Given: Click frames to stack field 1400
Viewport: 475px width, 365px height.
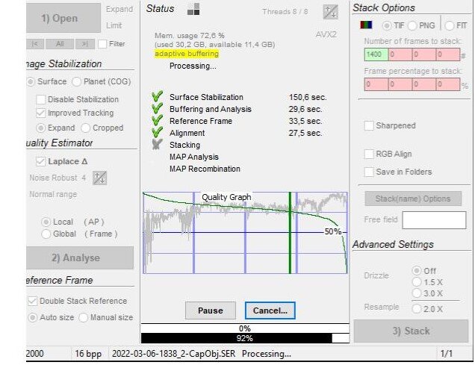Looking at the screenshot, I should 376,54.
